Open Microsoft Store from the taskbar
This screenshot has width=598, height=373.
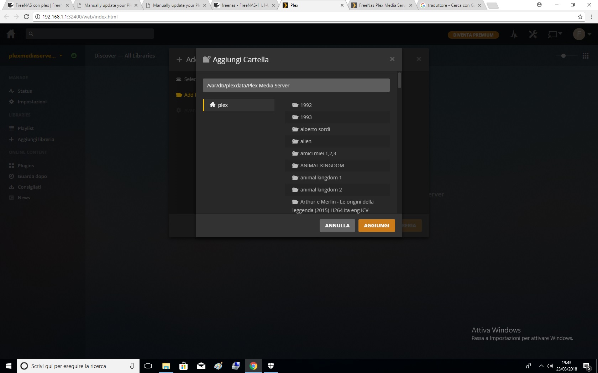click(184, 366)
